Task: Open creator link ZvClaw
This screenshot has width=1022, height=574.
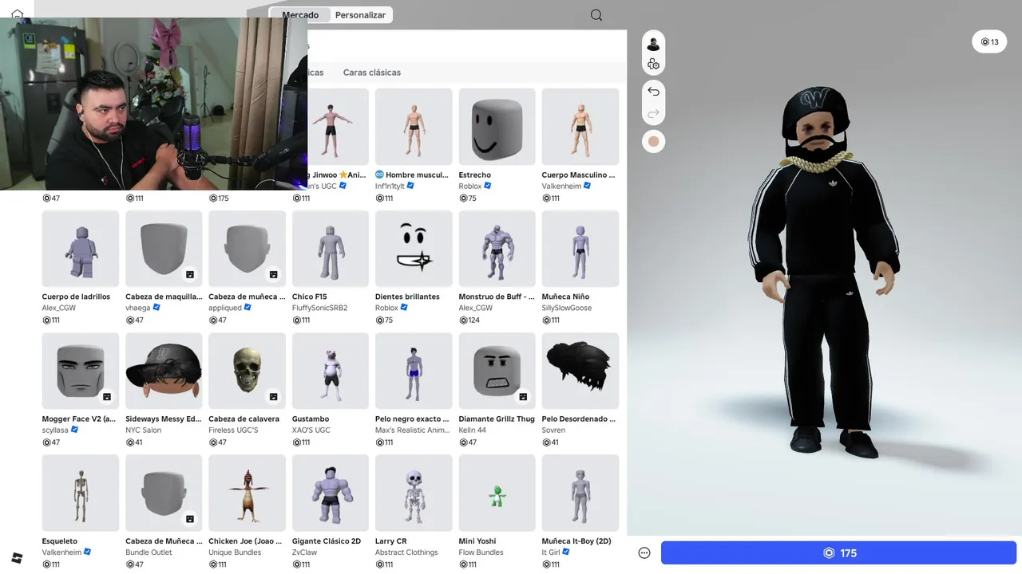Action: coord(304,552)
